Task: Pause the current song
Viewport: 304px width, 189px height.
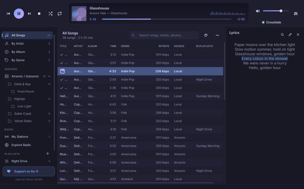Action: (19, 14)
